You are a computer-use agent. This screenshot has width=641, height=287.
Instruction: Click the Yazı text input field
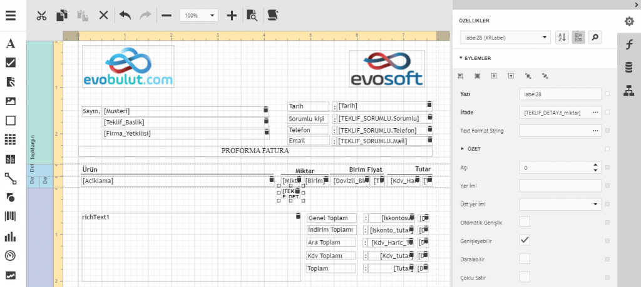click(560, 94)
